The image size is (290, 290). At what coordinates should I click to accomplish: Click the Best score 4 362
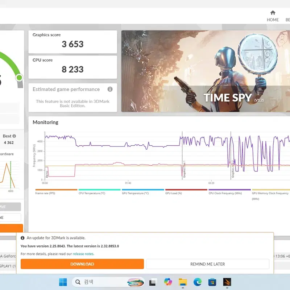point(9,142)
